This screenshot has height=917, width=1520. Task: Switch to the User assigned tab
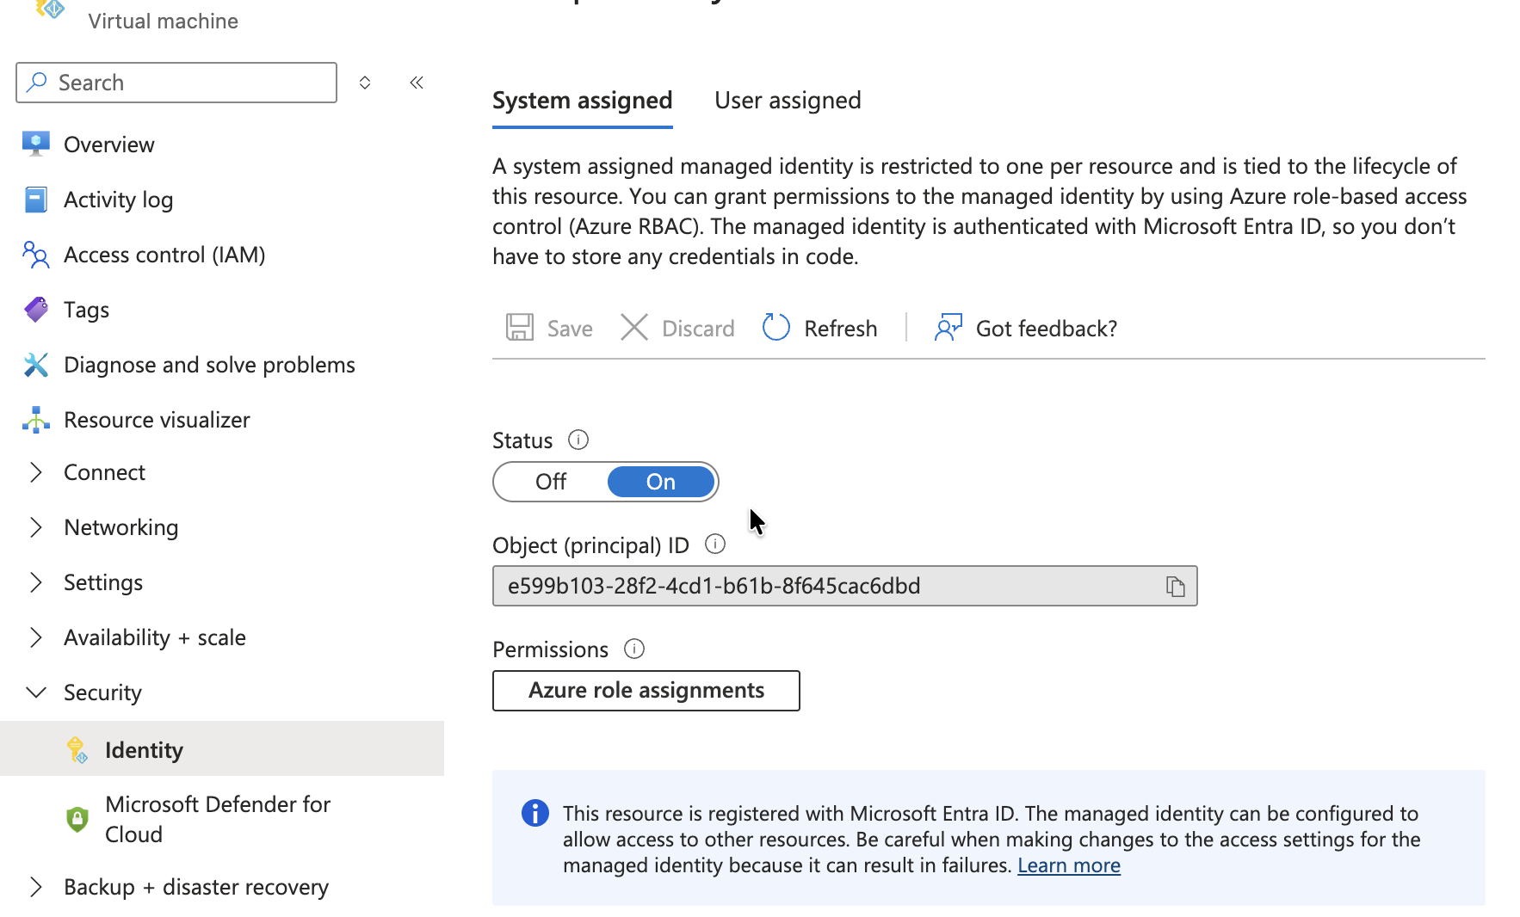click(x=788, y=100)
